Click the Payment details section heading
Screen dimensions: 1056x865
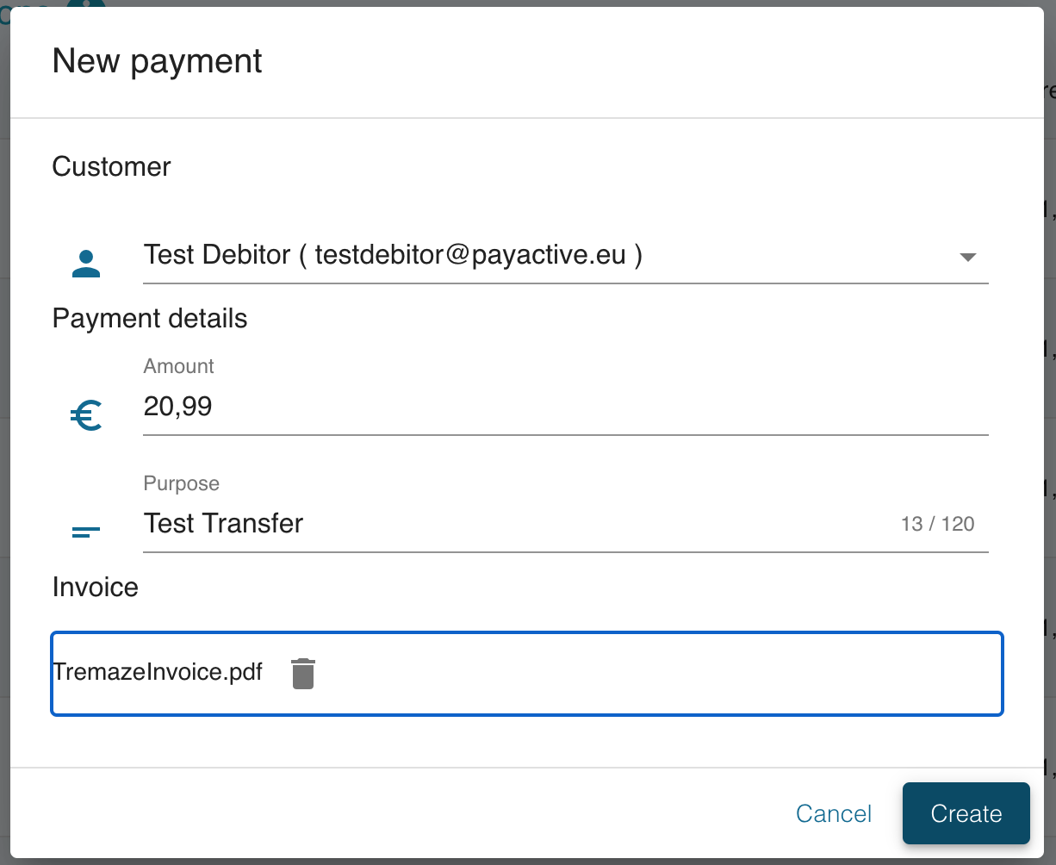tap(150, 319)
